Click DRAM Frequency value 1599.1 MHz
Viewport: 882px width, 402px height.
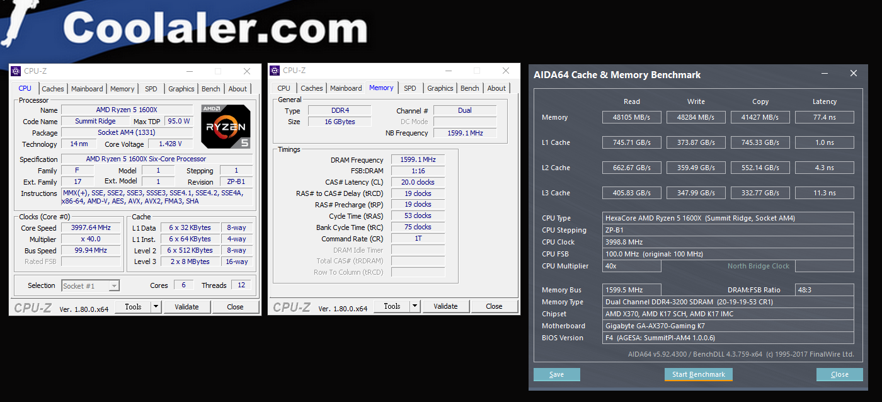[x=418, y=160]
